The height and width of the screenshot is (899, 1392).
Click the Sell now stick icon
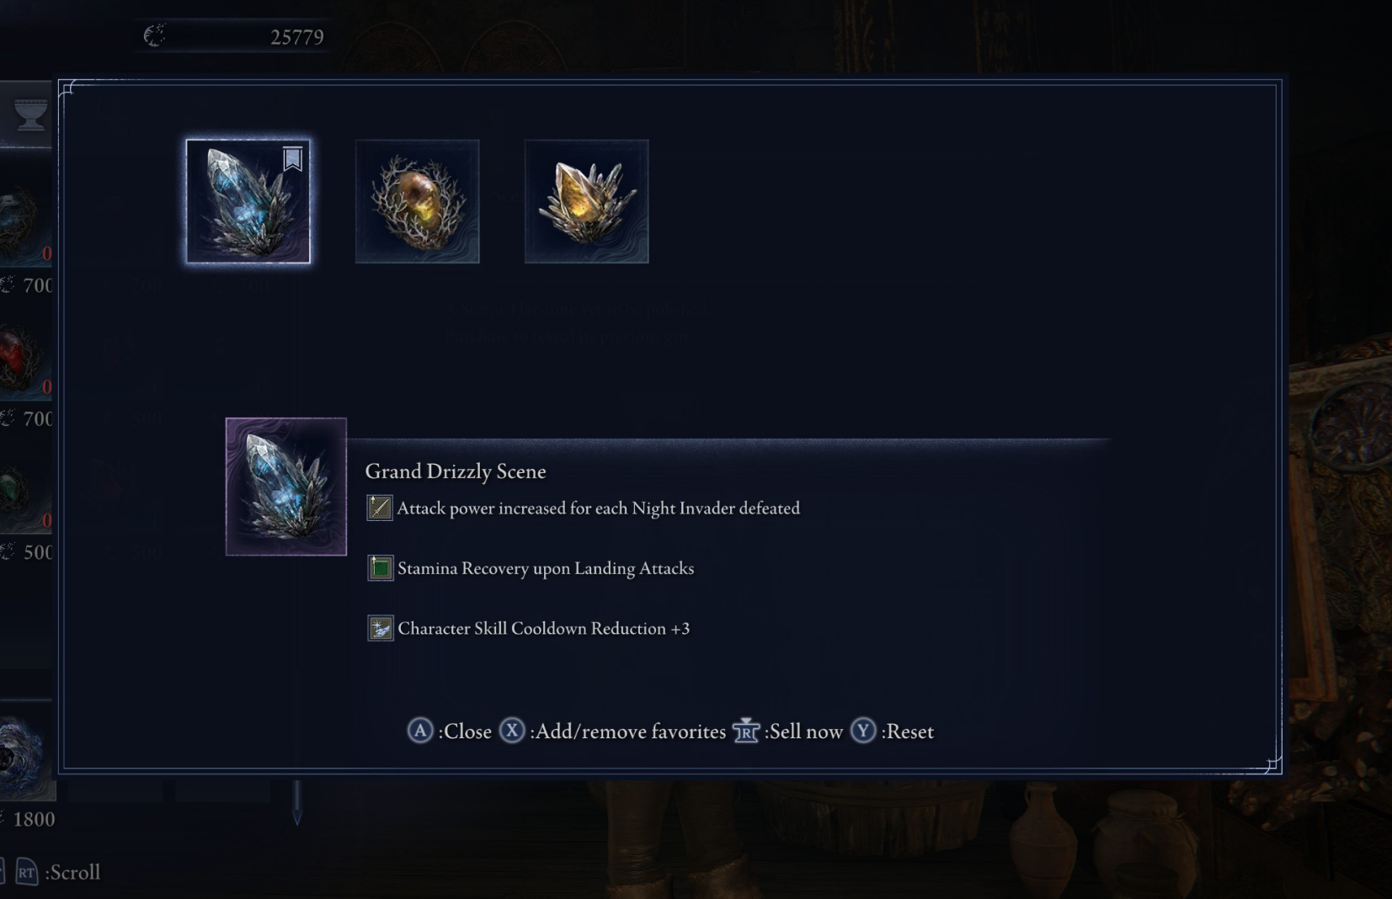(746, 731)
